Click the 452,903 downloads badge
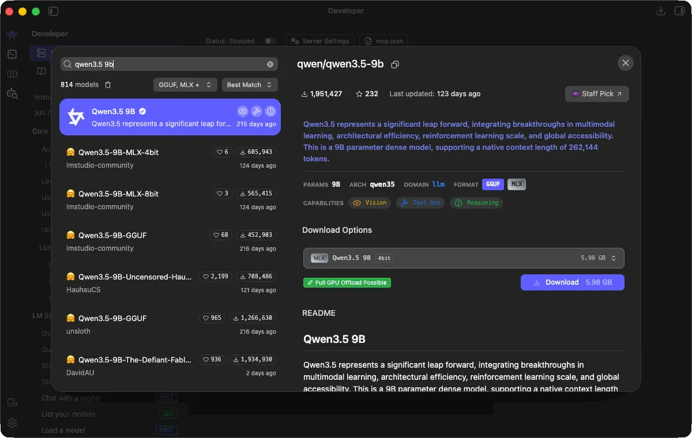The width and height of the screenshot is (692, 438). click(256, 235)
